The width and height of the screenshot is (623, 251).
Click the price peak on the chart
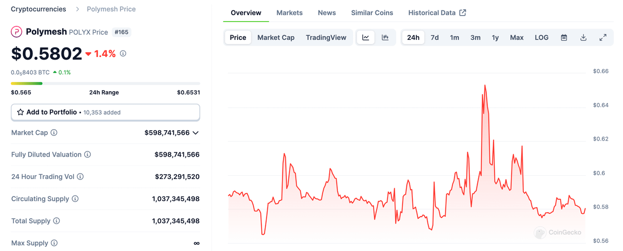(x=485, y=86)
